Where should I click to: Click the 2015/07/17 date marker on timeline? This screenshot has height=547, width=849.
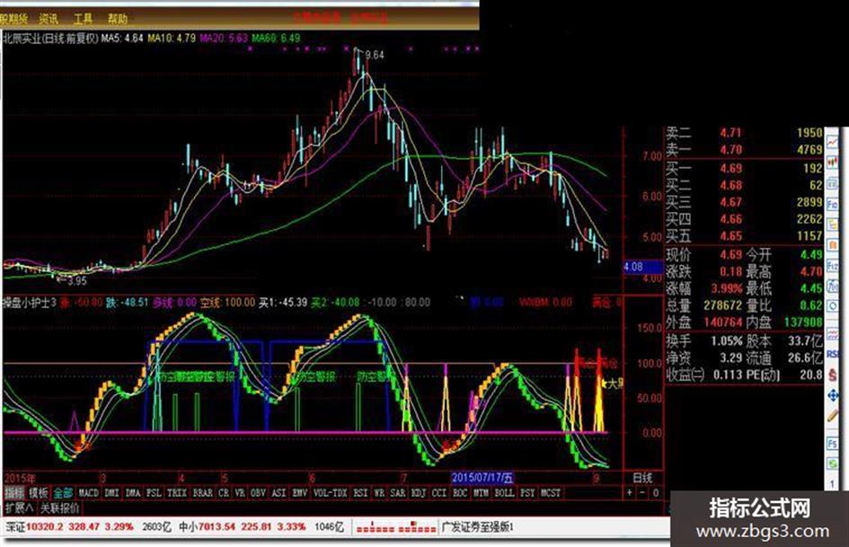[x=482, y=477]
